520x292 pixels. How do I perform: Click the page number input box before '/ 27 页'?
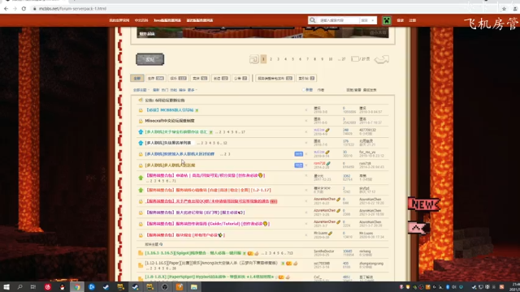click(355, 59)
